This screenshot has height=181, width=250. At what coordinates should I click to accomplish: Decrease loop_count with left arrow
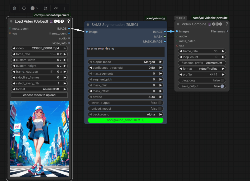(x=181, y=57)
